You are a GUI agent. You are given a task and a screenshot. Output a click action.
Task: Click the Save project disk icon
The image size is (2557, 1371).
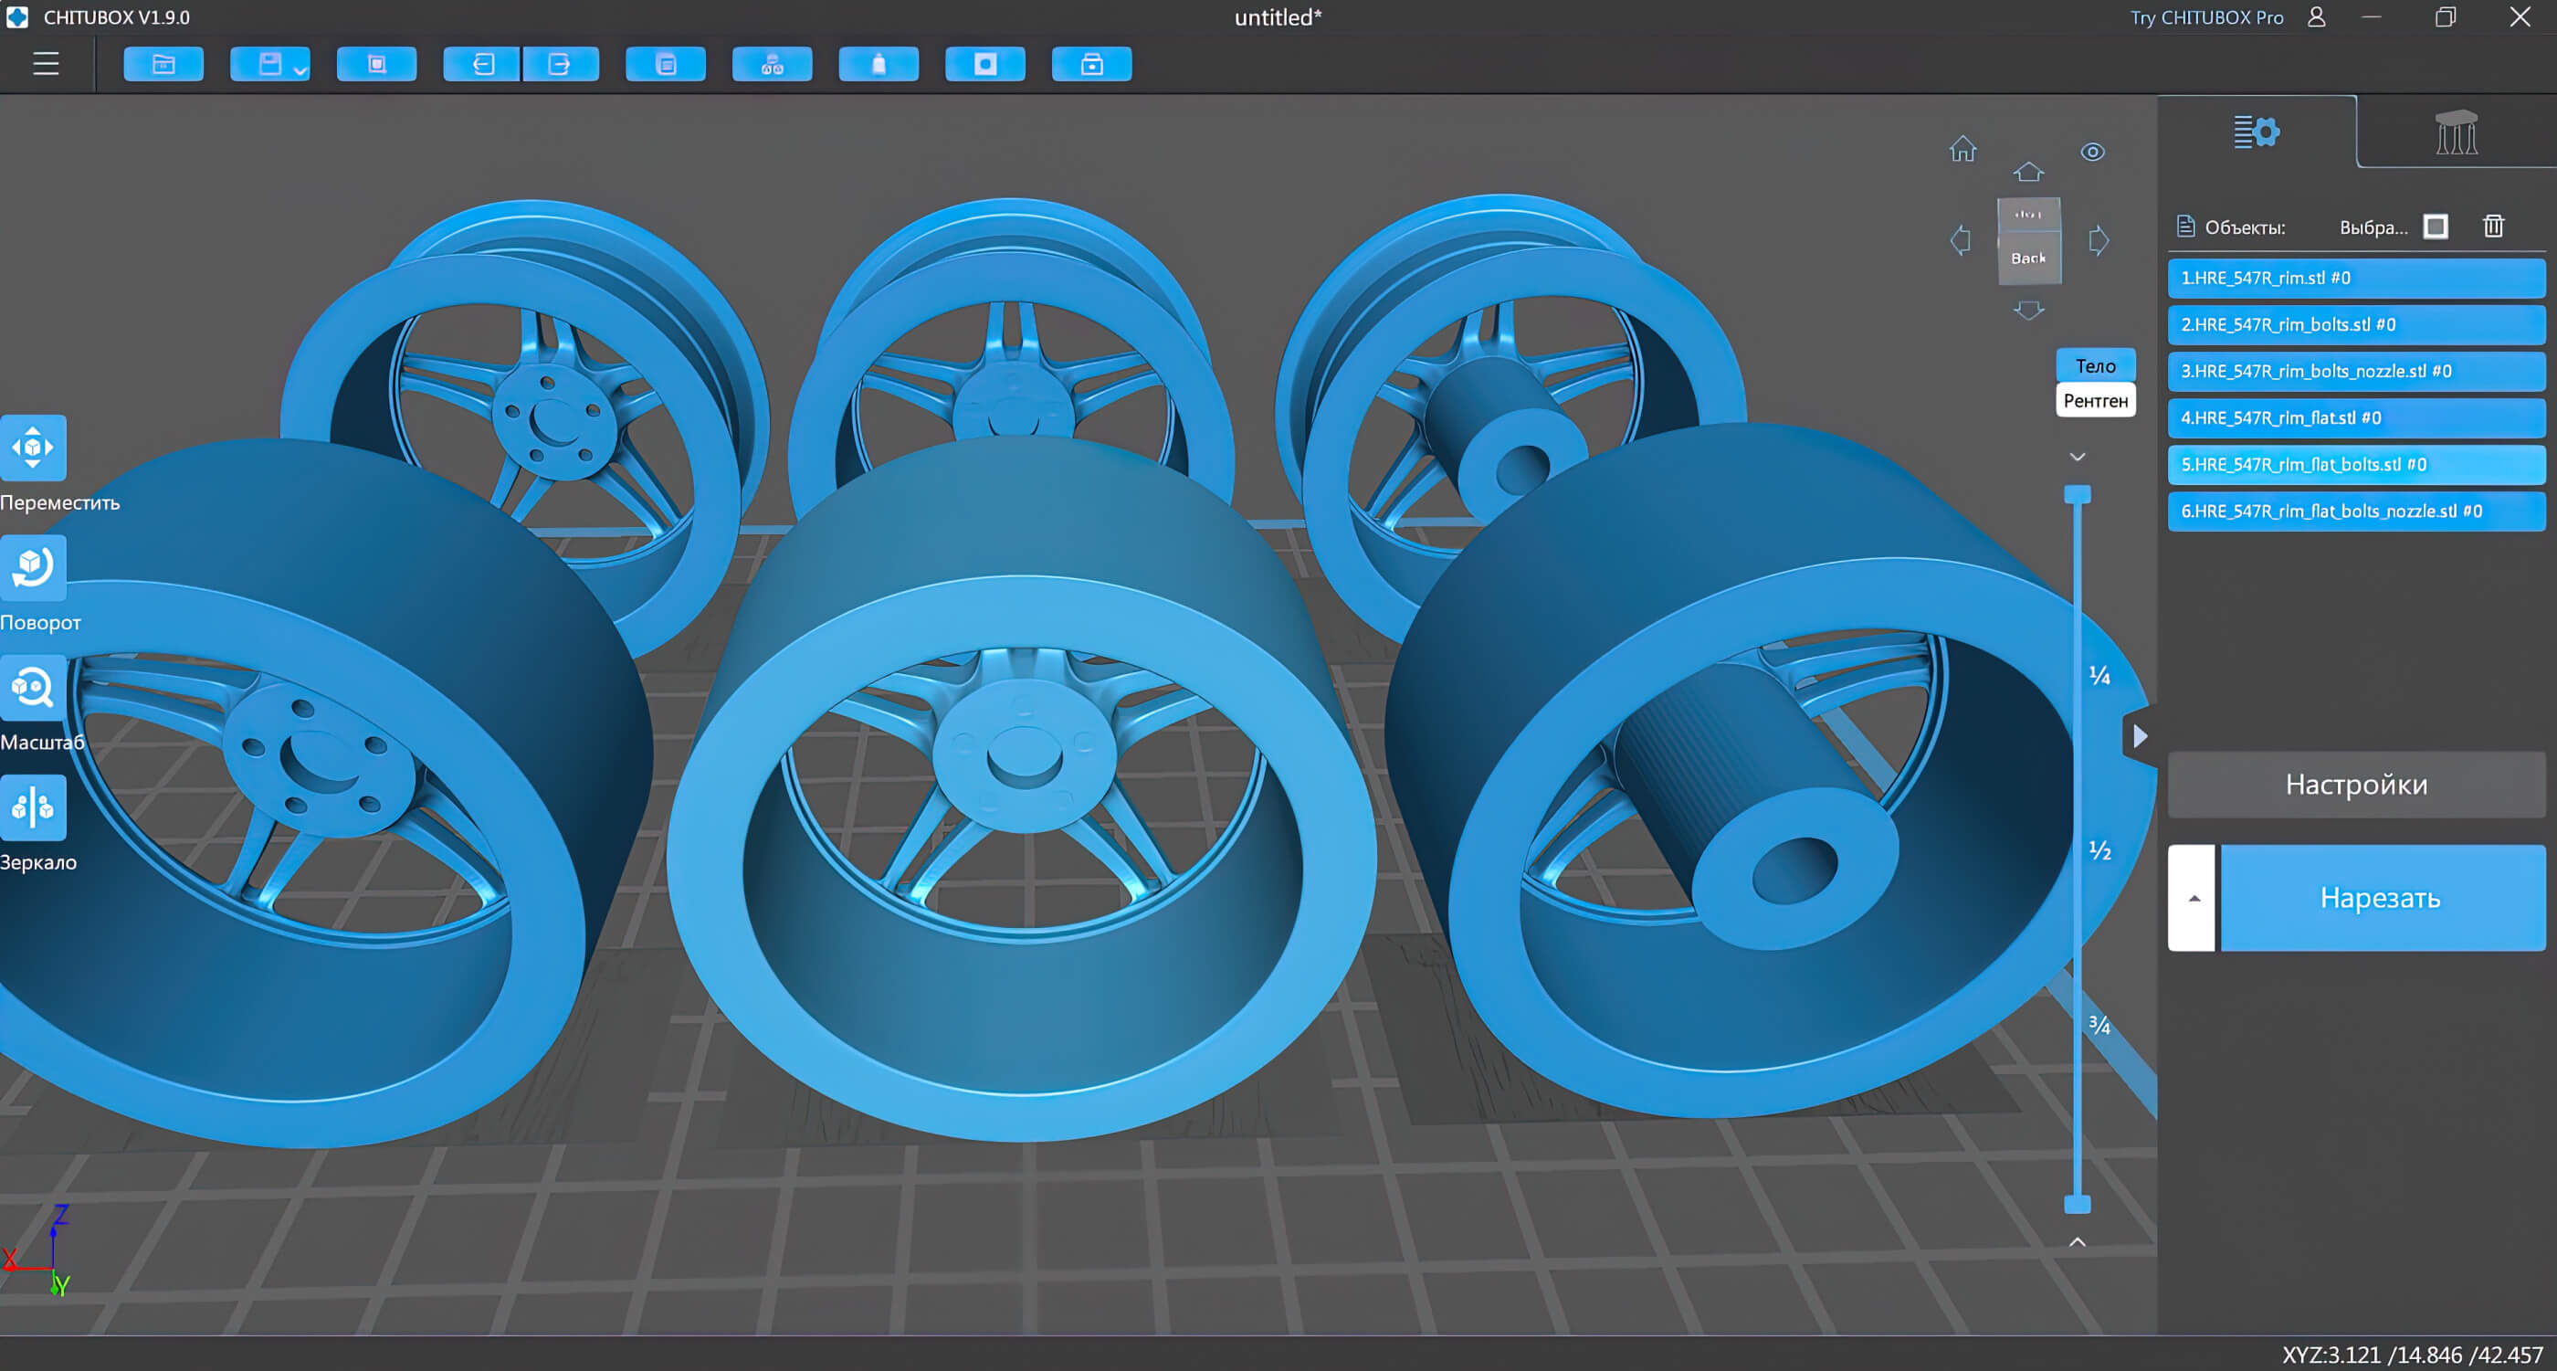tap(269, 65)
